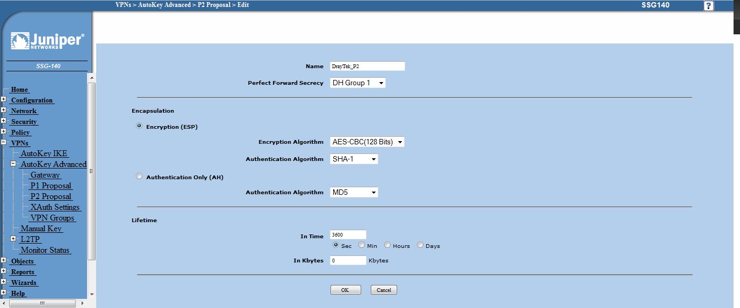Image resolution: width=740 pixels, height=308 pixels.
Task: Click the sidebar horizontal scrollbar
Action: [x=43, y=303]
